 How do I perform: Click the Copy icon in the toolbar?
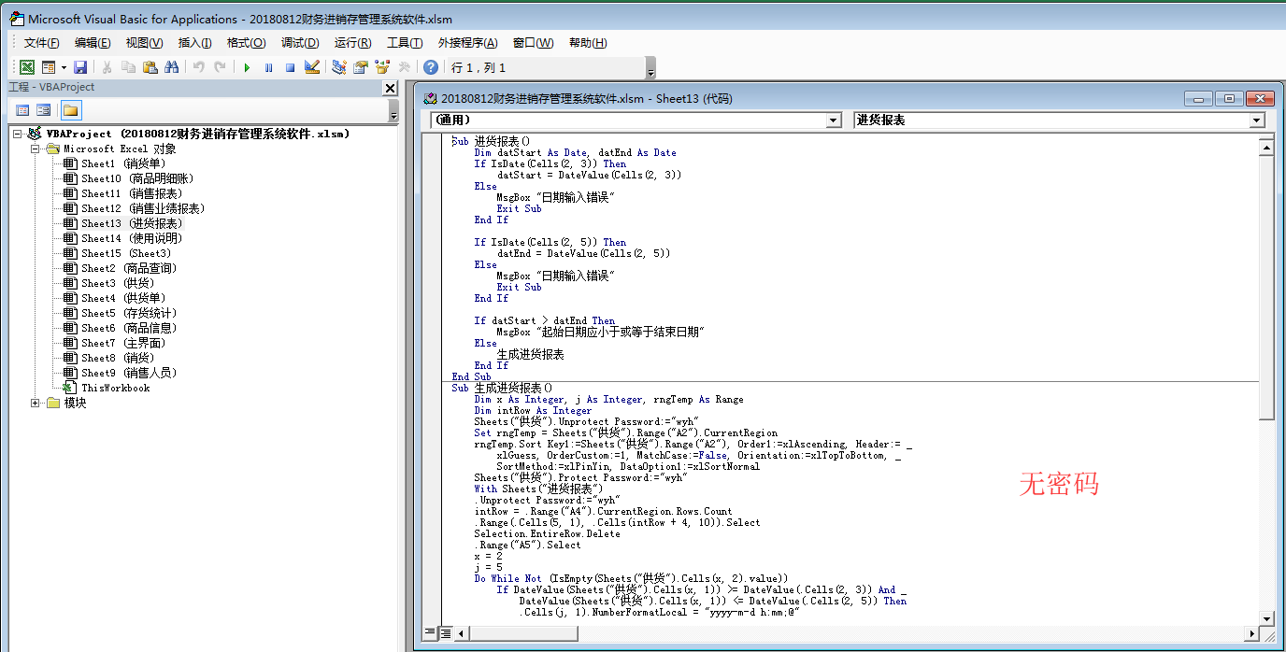(x=128, y=67)
